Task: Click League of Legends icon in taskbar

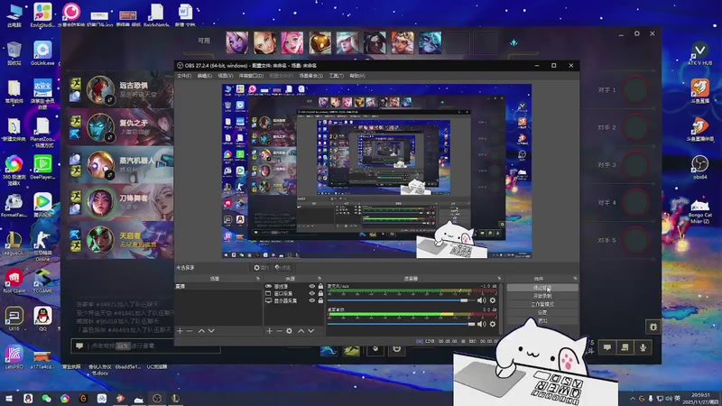Action: coord(175,398)
